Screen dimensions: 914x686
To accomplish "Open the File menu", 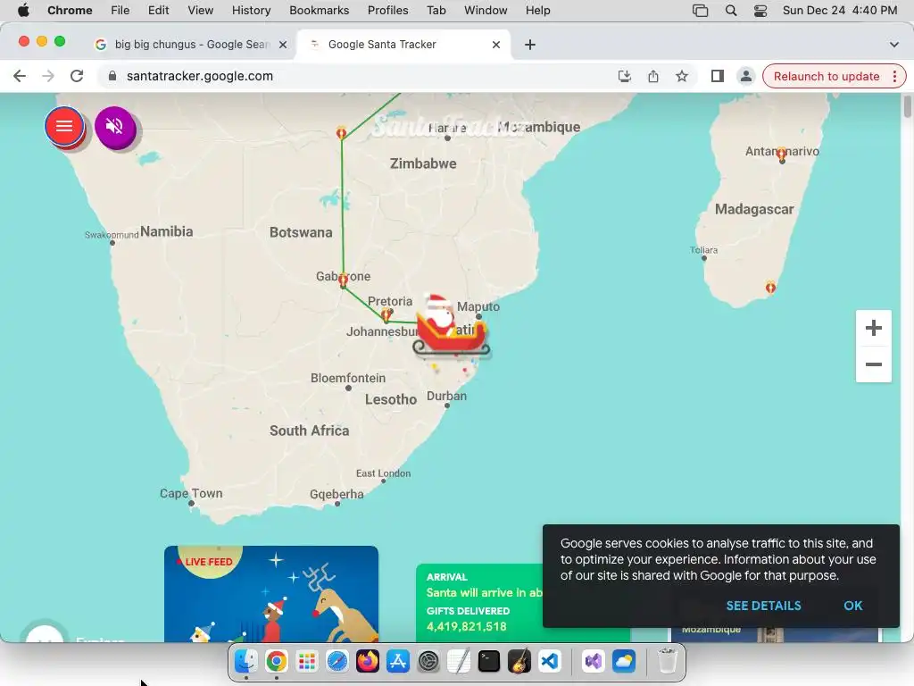I will click(x=120, y=10).
